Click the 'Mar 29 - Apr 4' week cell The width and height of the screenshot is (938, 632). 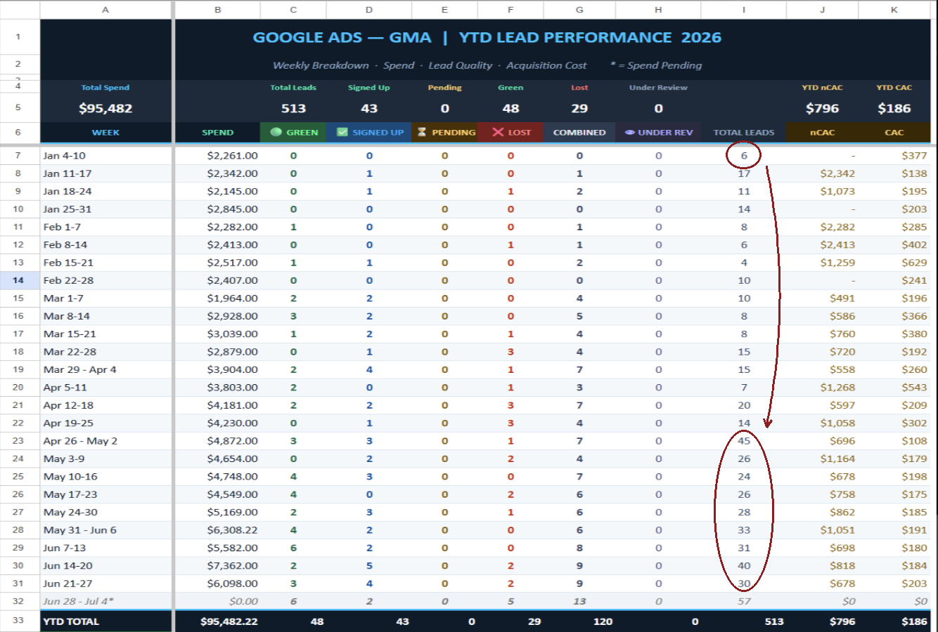point(105,369)
